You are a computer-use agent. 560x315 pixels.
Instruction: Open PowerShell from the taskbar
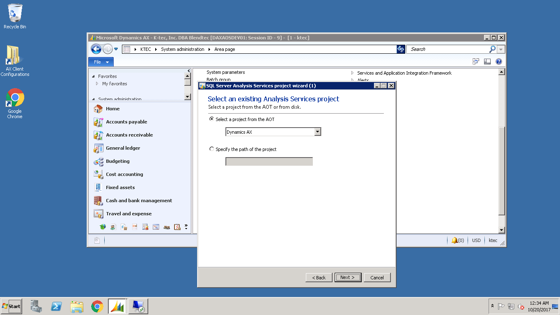[x=56, y=306]
